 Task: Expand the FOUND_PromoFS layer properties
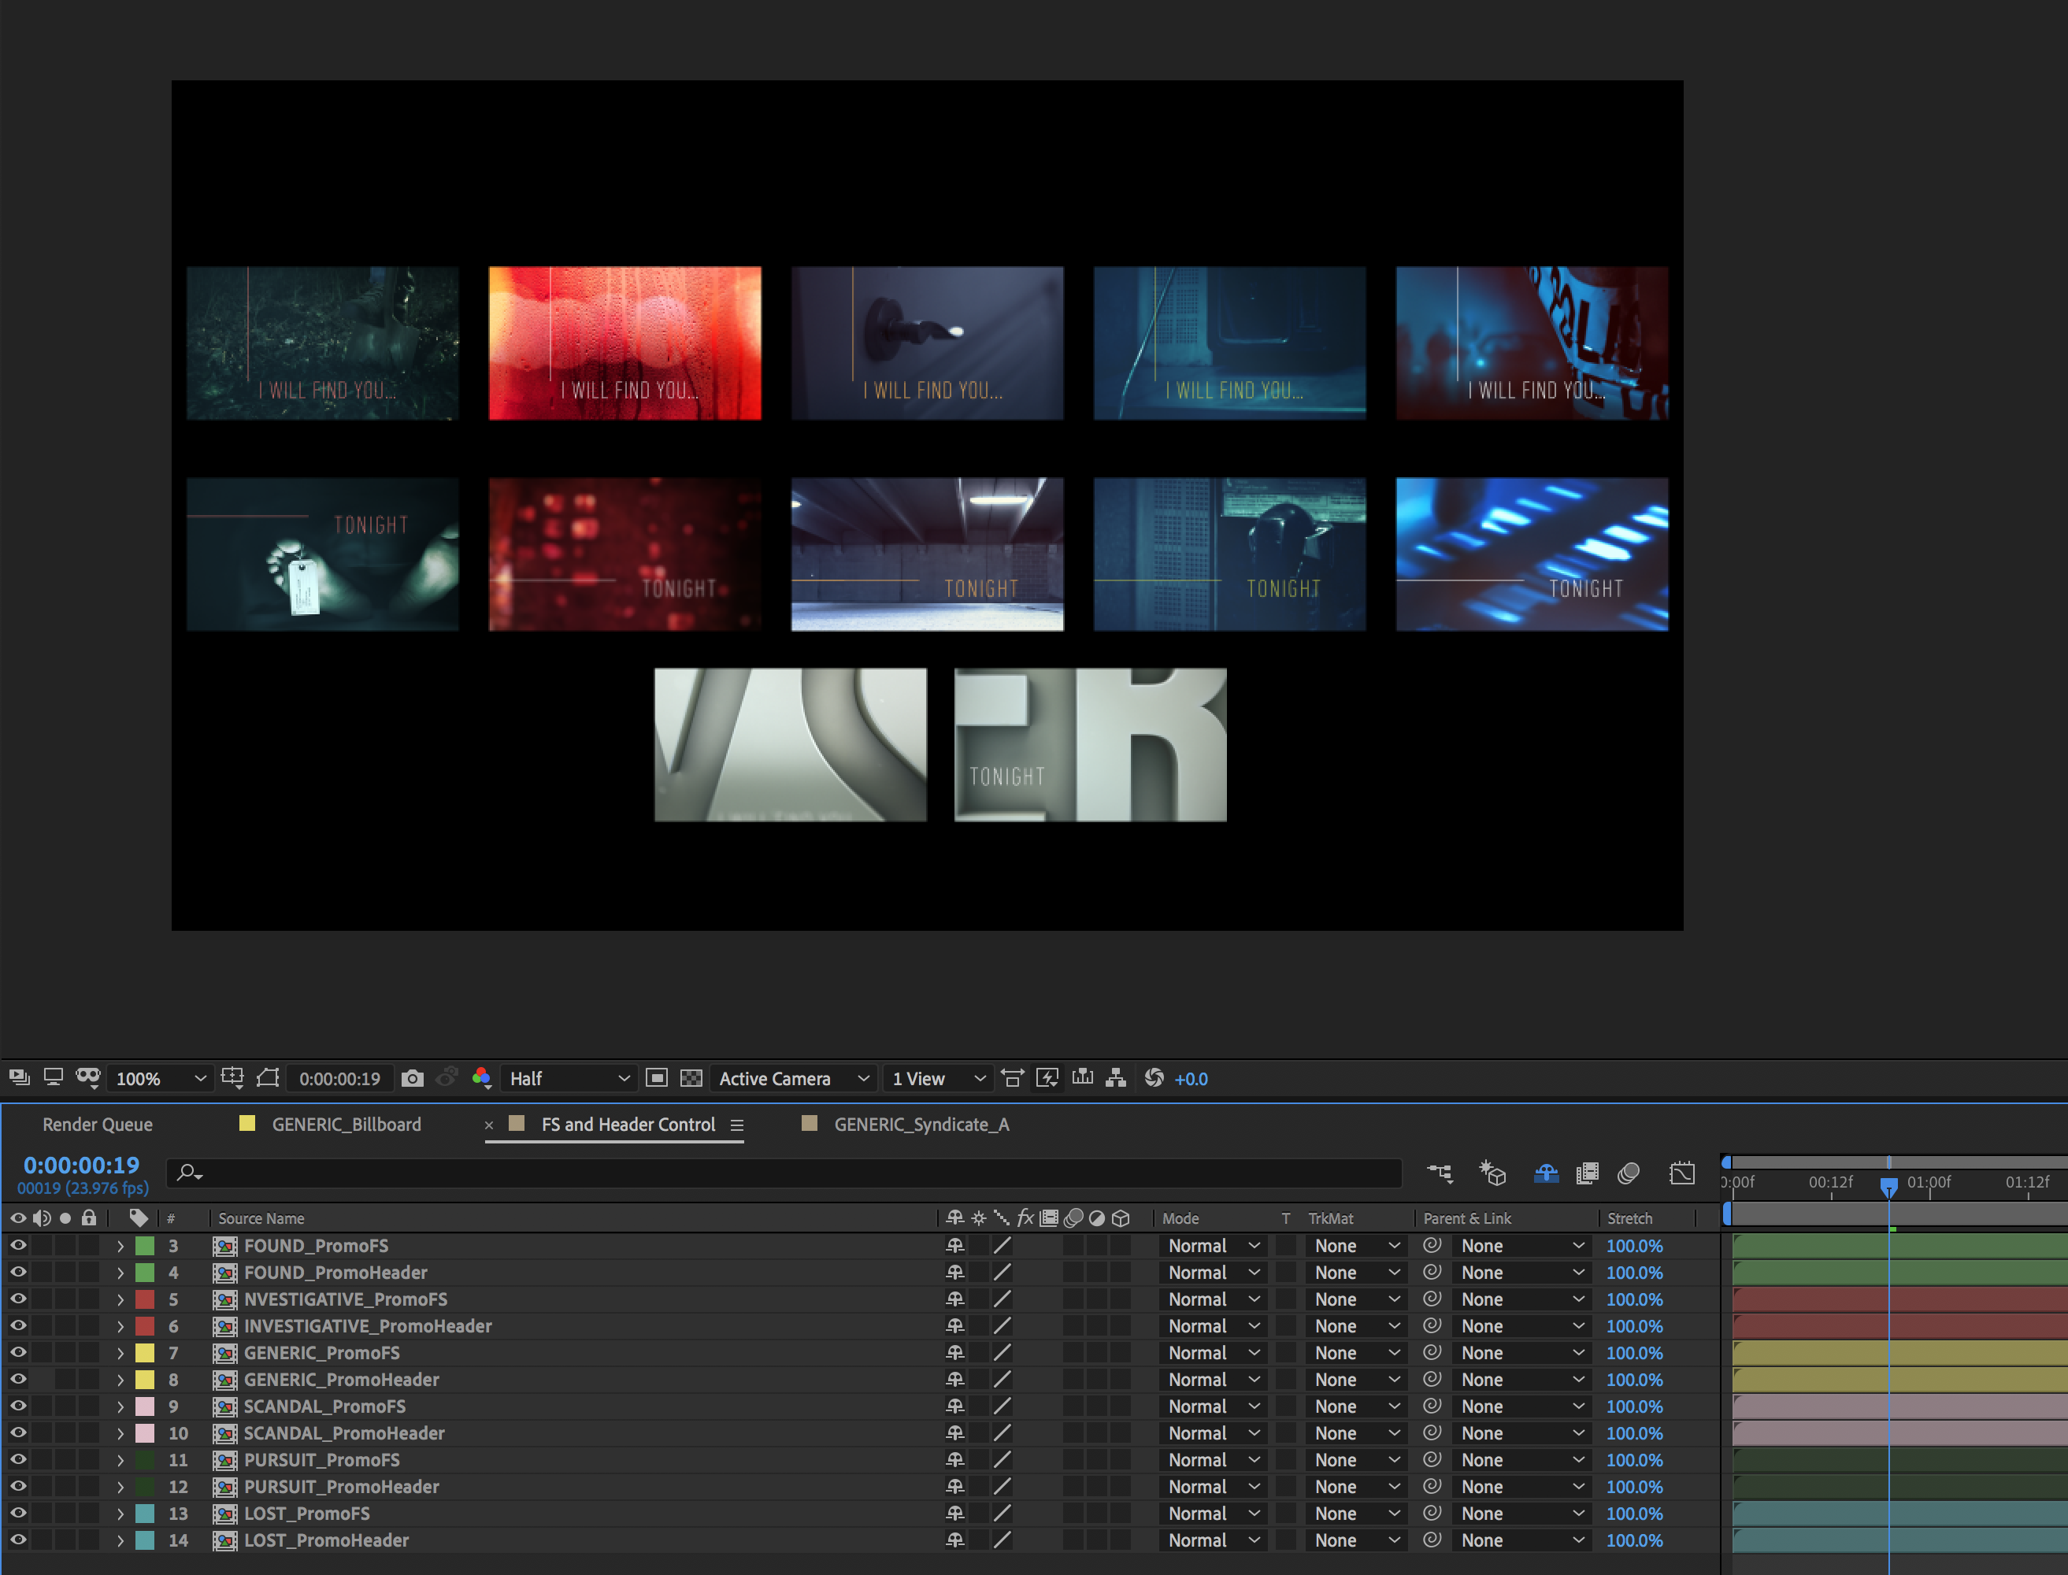coord(120,1246)
